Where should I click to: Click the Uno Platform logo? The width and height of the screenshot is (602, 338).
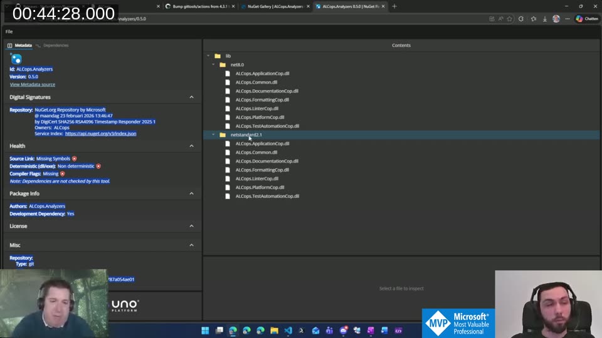coord(125,306)
